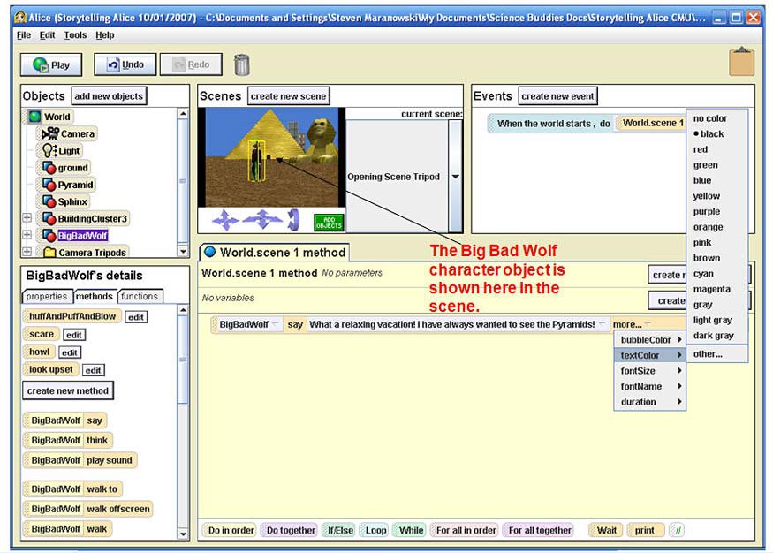The image size is (773, 553).
Task: Click the BigBadWolf object icon
Action: coord(49,236)
